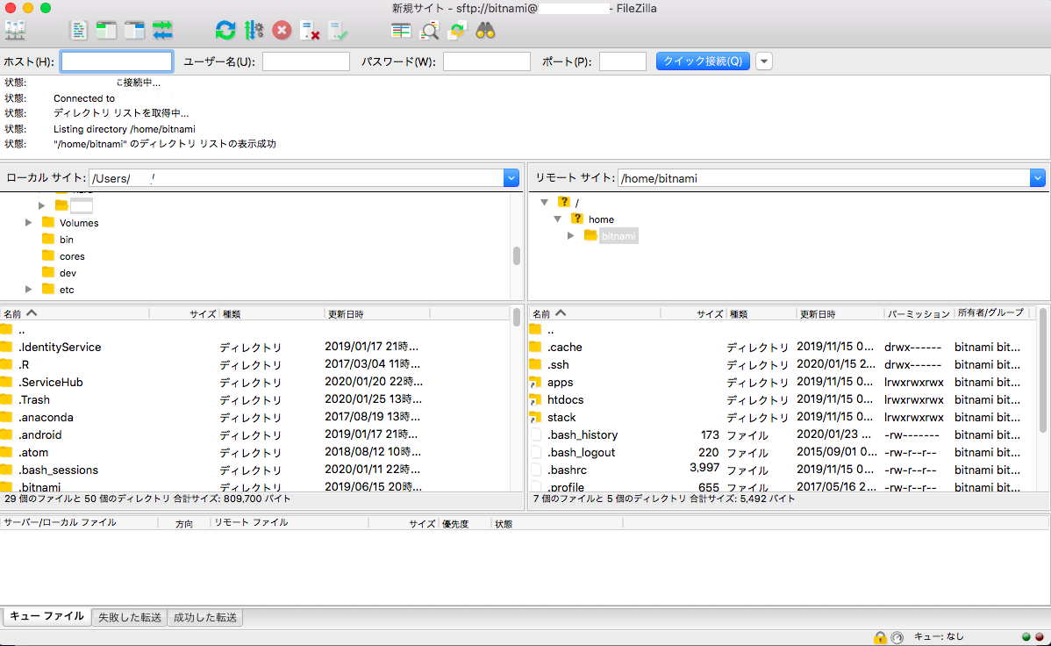The height and width of the screenshot is (646, 1051).
Task: Click the encrypted connection lock icon
Action: [x=881, y=637]
